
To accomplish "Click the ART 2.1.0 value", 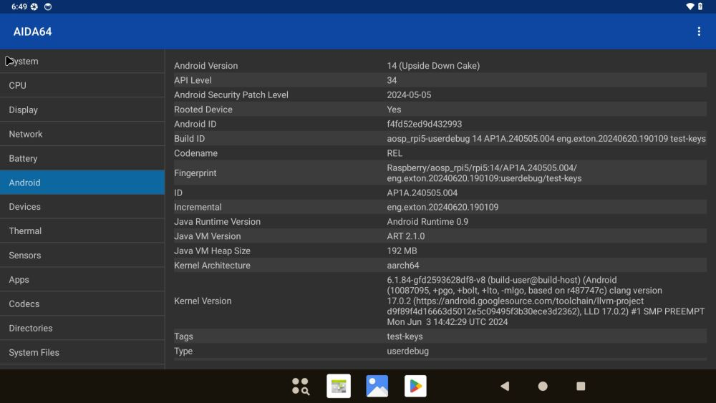I will coord(405,236).
